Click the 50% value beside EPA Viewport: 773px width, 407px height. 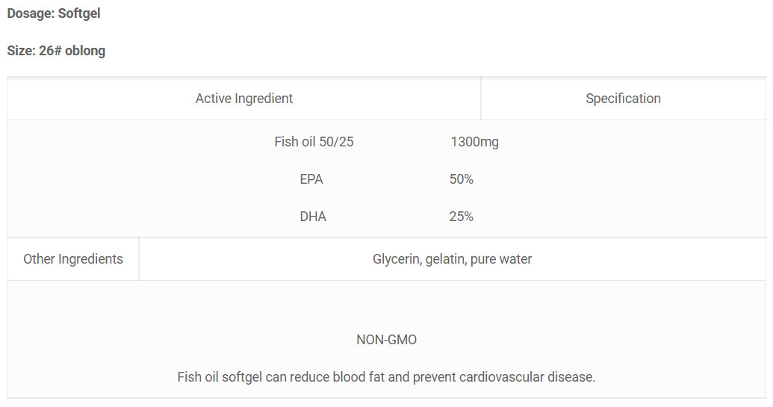(462, 179)
